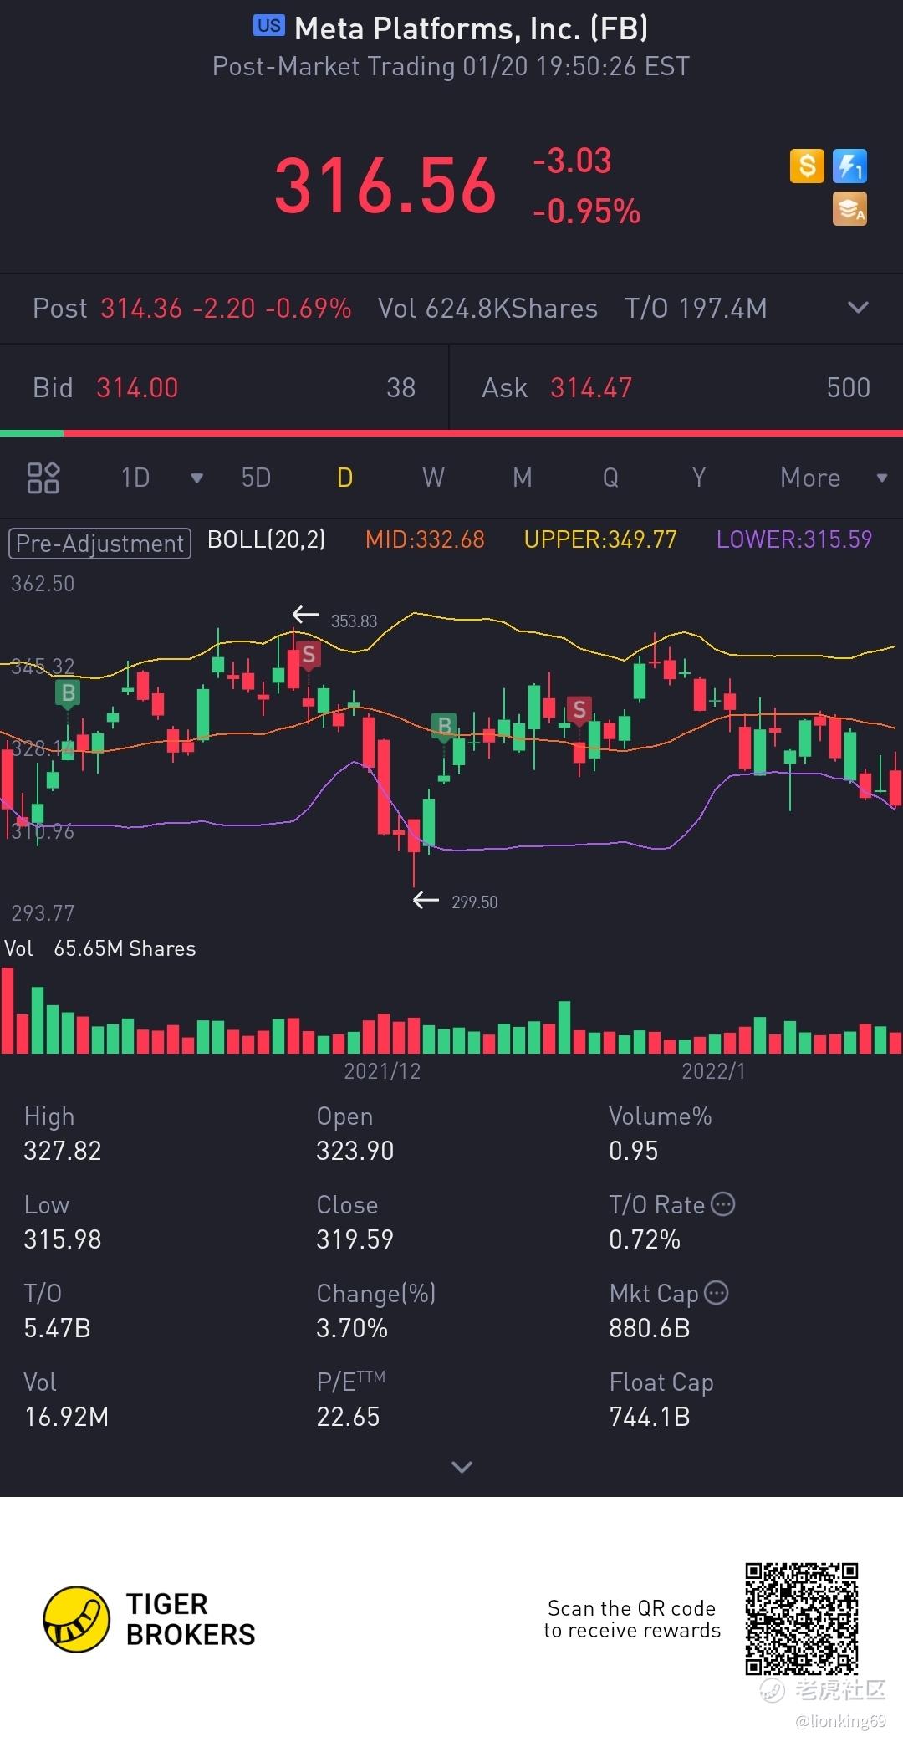Tap the bid/ask ratio bar
The width and height of the screenshot is (903, 1742).
click(451, 433)
